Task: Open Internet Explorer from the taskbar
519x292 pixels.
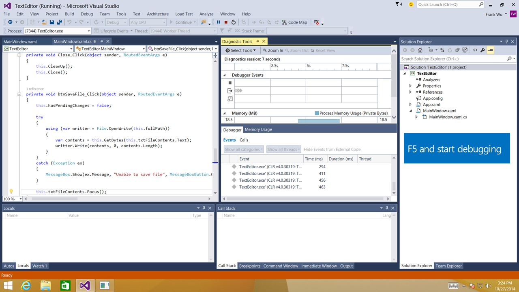Action: [26, 285]
